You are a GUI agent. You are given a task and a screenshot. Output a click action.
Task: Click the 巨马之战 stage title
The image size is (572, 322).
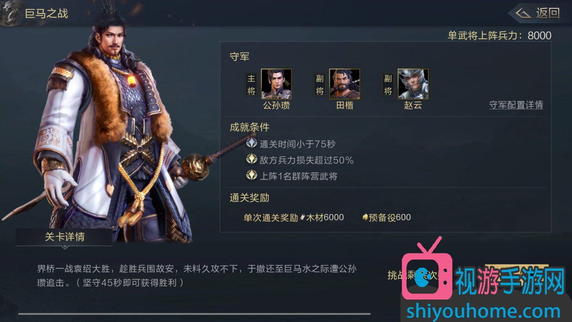click(x=47, y=13)
